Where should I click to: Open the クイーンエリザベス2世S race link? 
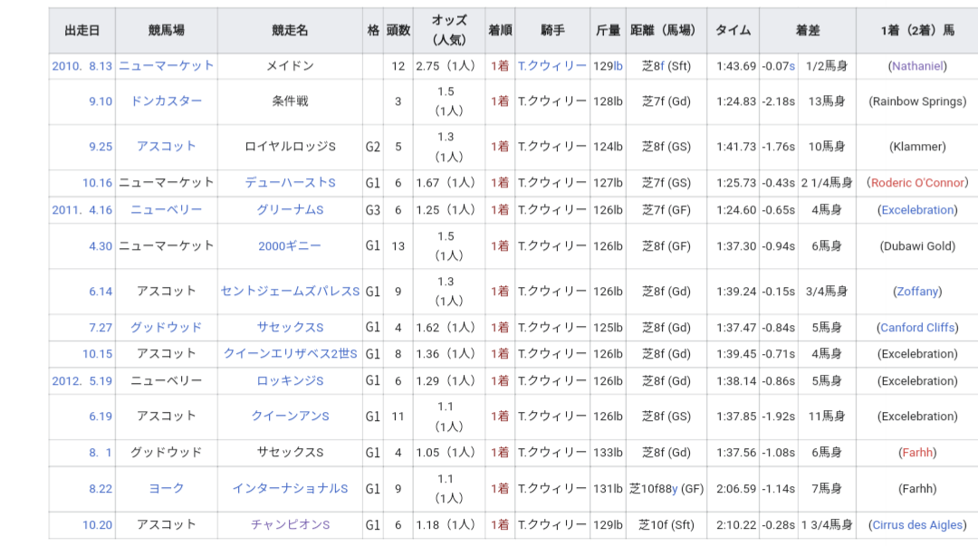coord(290,354)
